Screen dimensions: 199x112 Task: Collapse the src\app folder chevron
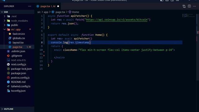(x=5, y=30)
